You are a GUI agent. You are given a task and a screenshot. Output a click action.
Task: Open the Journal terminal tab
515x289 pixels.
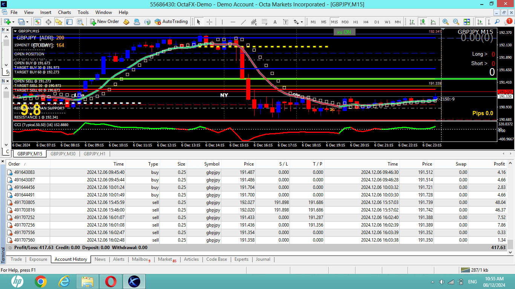pos(263,259)
